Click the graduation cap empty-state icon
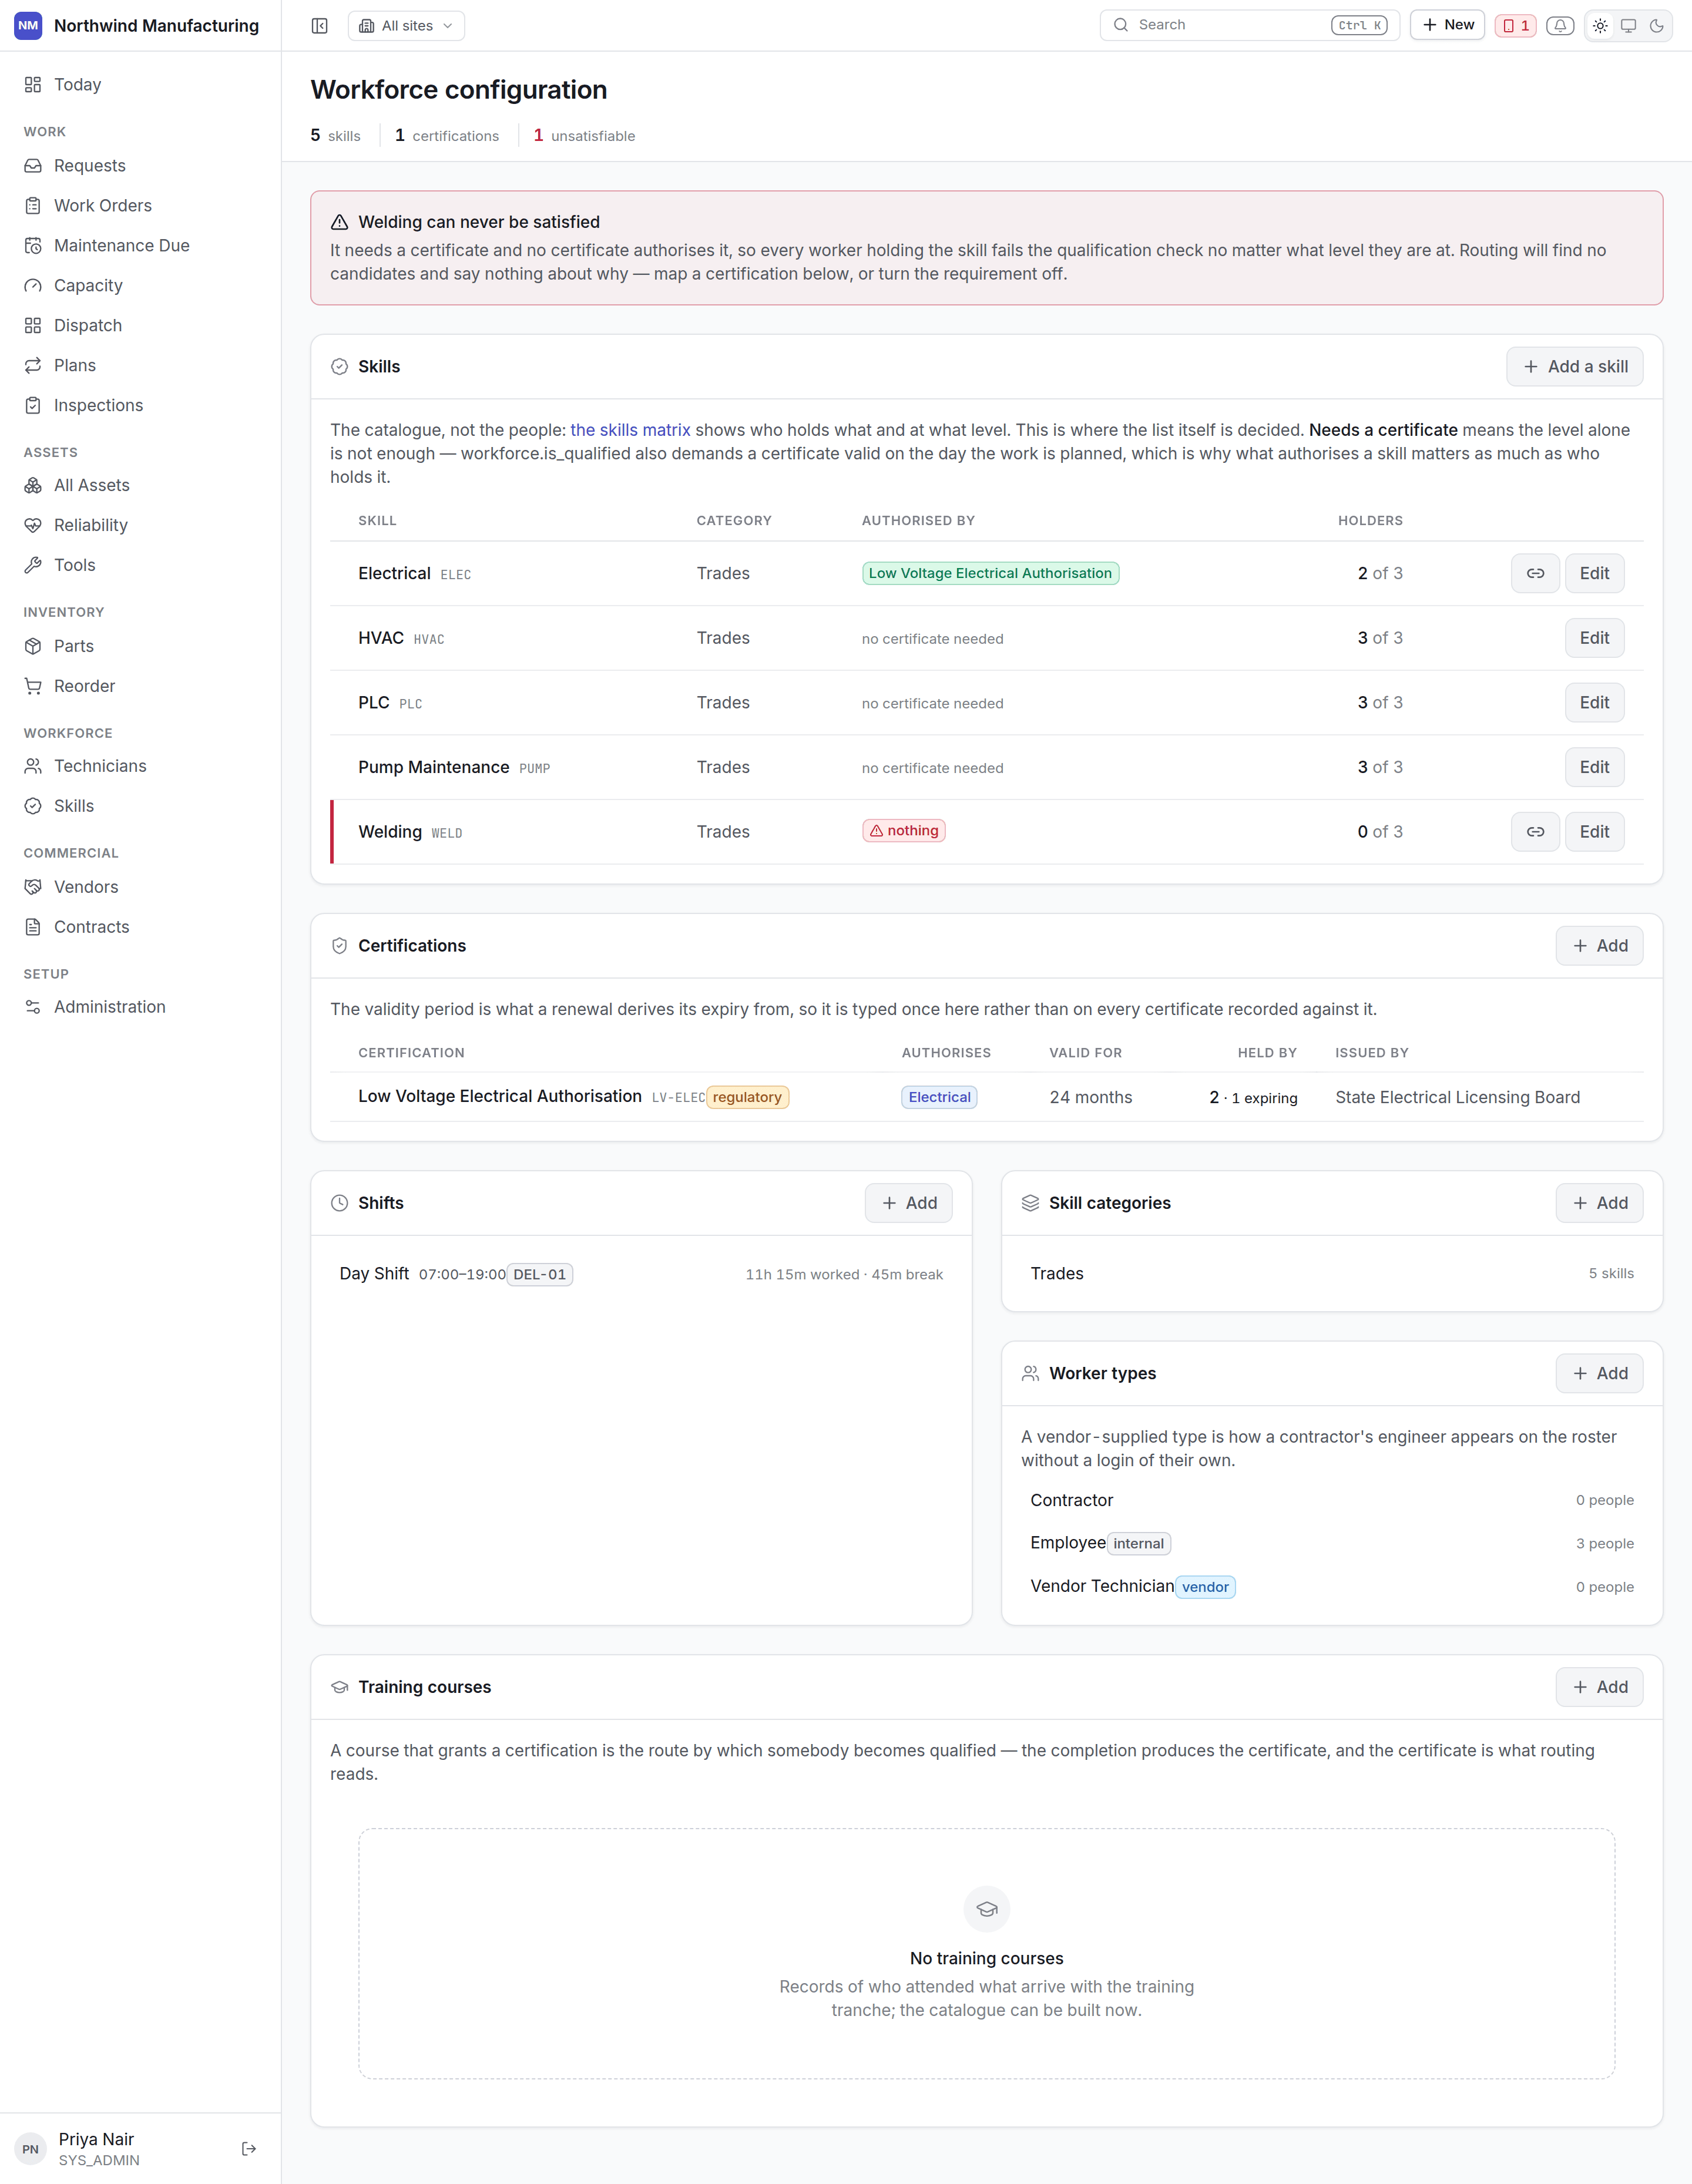Screen dimensions: 1692x2184 986,1910
